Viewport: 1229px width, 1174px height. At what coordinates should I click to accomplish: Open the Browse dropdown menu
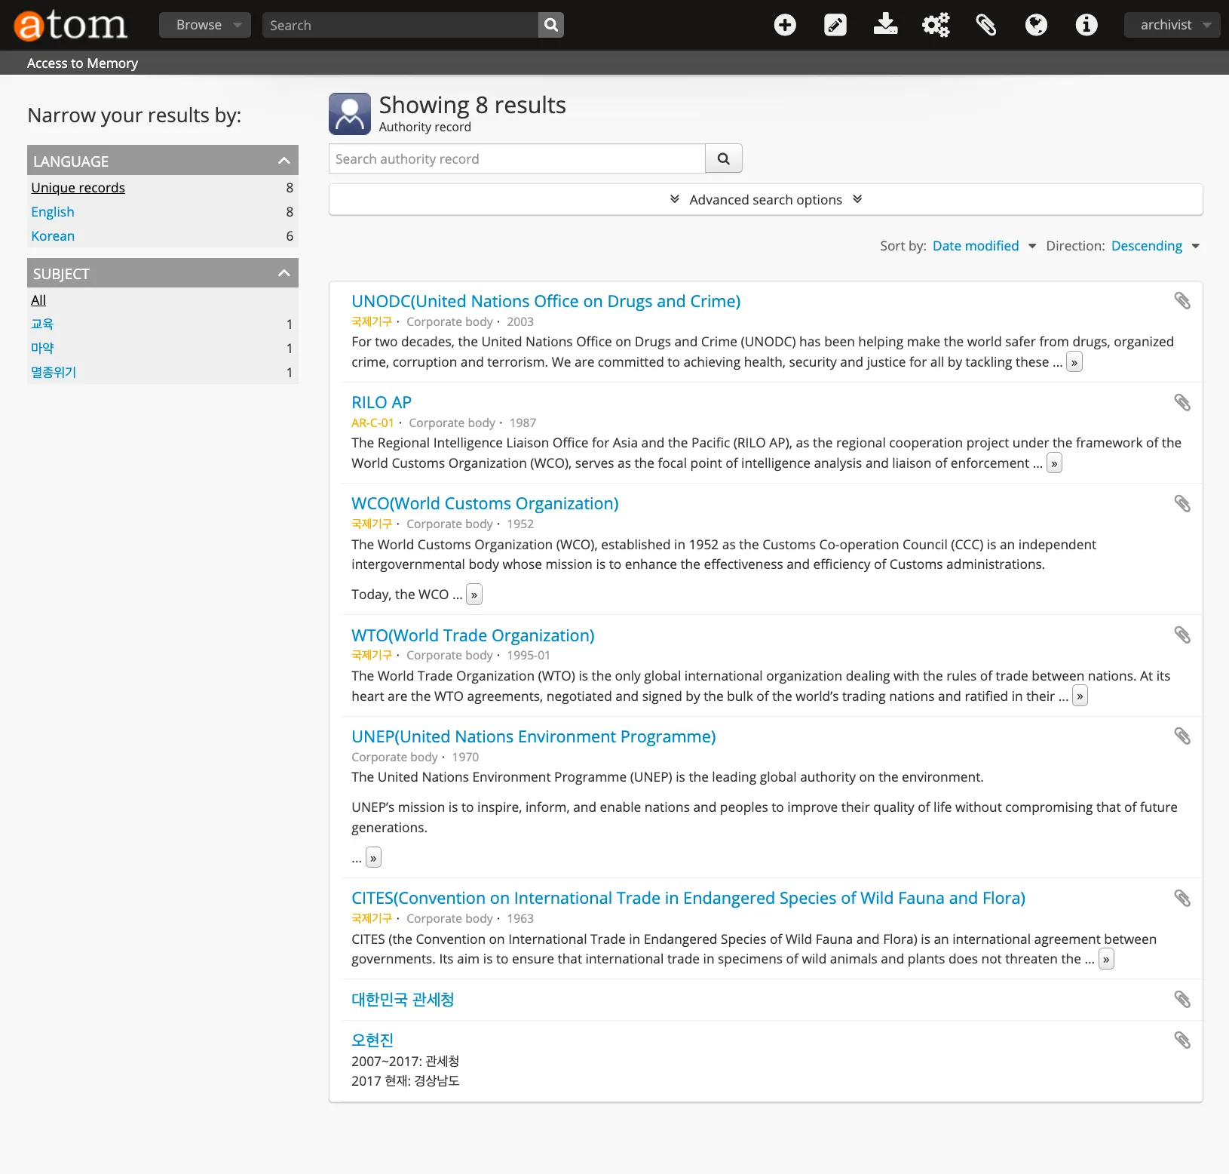click(x=205, y=25)
